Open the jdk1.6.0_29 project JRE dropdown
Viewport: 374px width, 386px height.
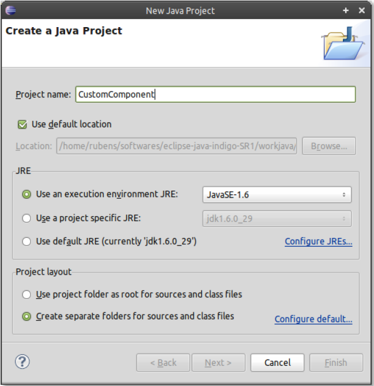coord(277,218)
